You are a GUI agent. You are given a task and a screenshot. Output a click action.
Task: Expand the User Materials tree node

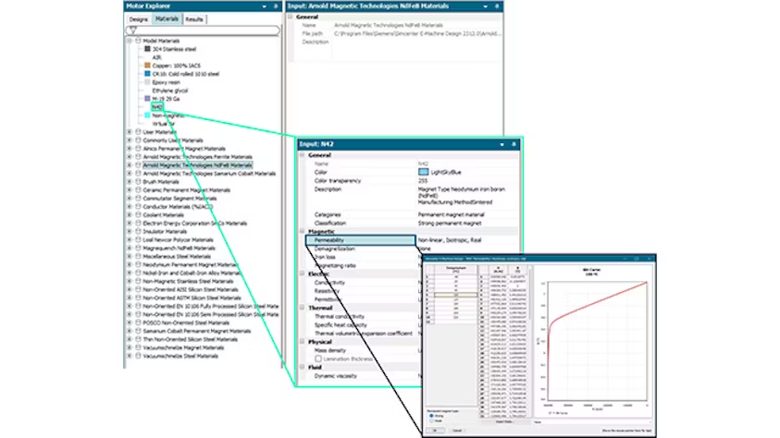pyautogui.click(x=130, y=132)
